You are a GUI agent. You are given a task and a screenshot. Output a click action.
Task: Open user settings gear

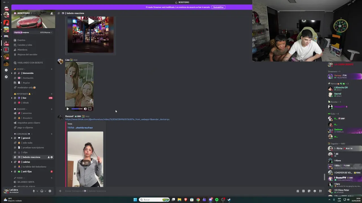coord(50,191)
